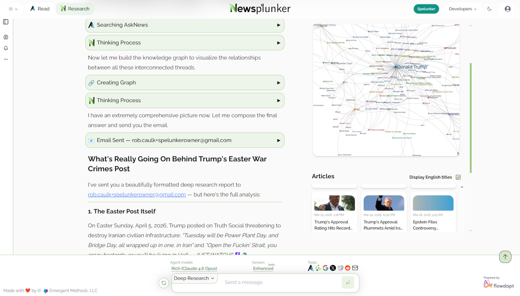Toggle Display English titles checkbox
Viewport: 520px width, 296px height.
click(x=458, y=177)
